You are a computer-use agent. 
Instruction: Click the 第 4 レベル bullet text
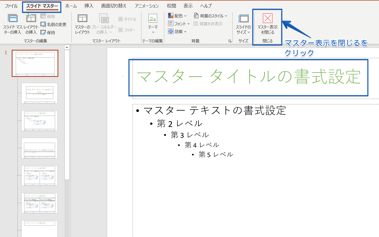(x=202, y=145)
